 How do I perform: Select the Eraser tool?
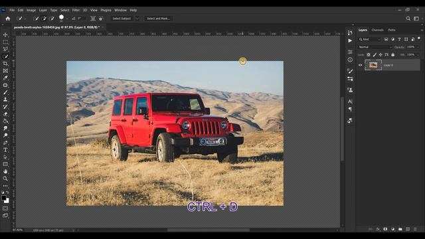tap(5, 114)
